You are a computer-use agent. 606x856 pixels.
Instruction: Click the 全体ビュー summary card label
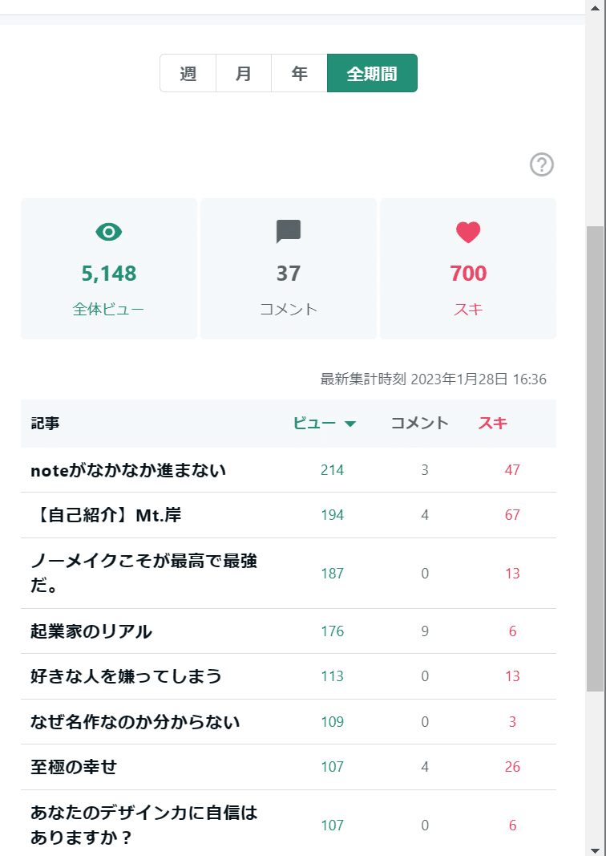[109, 309]
